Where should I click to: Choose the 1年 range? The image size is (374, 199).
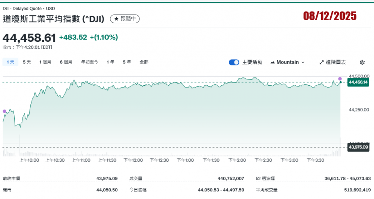click(110, 62)
